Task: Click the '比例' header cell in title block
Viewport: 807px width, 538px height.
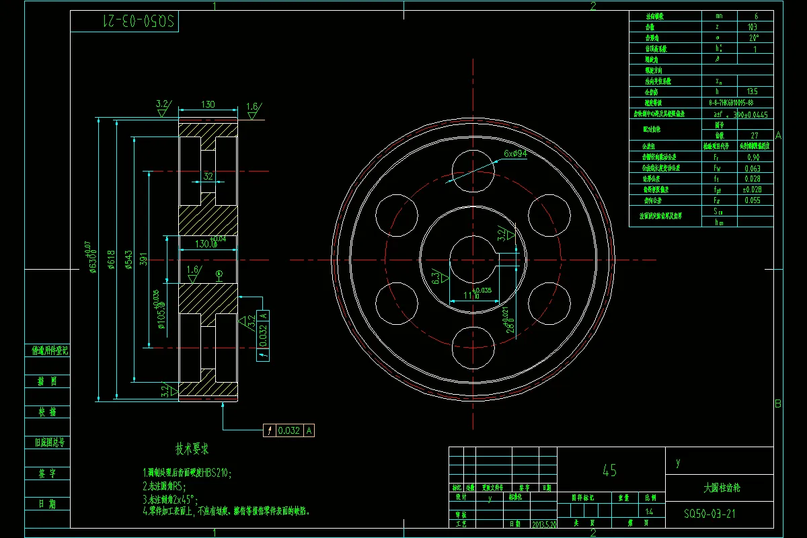Action: pyautogui.click(x=651, y=498)
